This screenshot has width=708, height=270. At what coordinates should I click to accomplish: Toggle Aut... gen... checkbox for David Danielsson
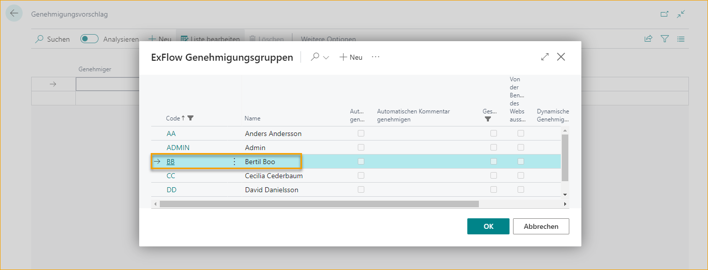[x=361, y=190]
